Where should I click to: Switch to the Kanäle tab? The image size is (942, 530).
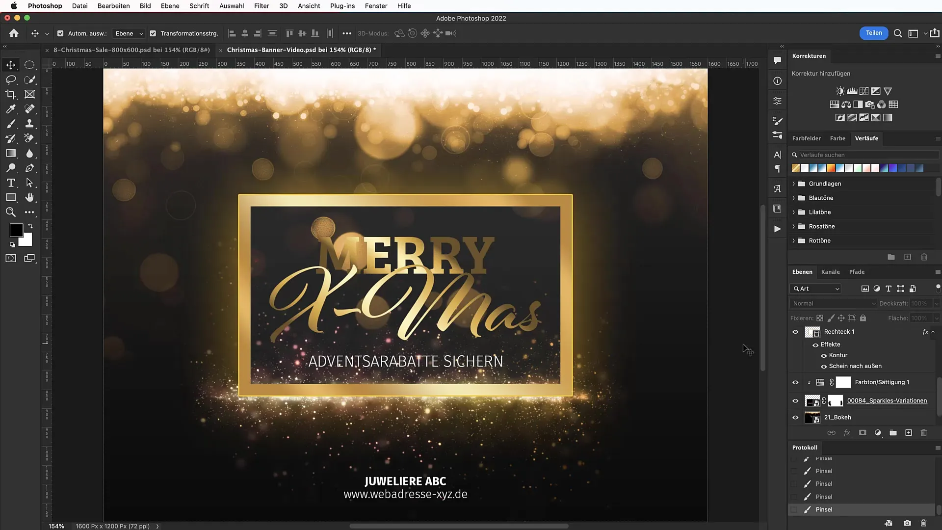point(830,272)
